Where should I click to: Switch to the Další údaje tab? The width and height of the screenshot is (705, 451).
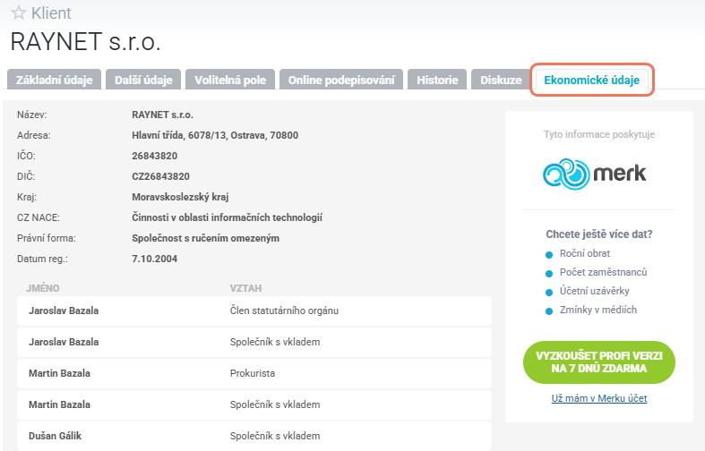[x=143, y=80]
